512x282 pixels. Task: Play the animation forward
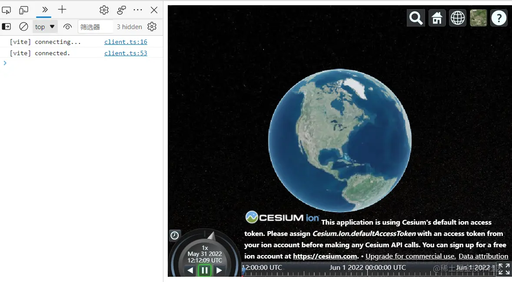tap(219, 270)
